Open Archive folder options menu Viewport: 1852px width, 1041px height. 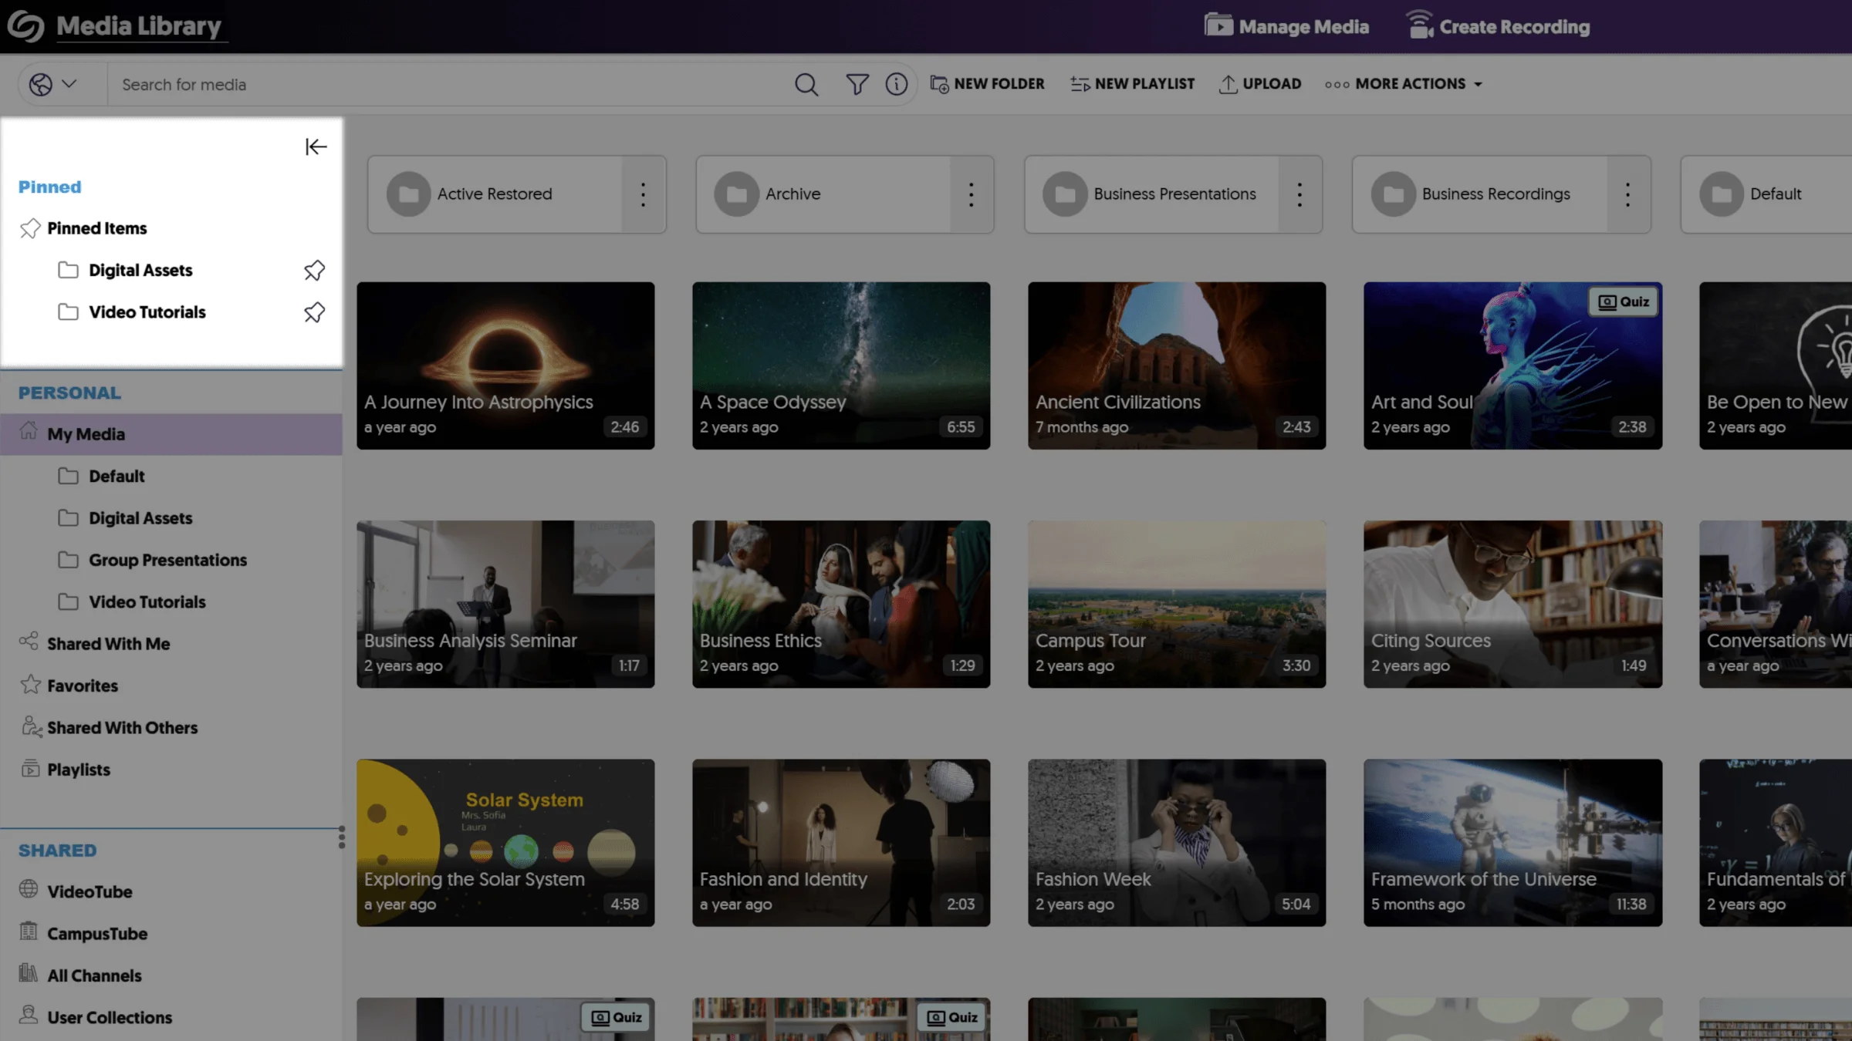(972, 194)
